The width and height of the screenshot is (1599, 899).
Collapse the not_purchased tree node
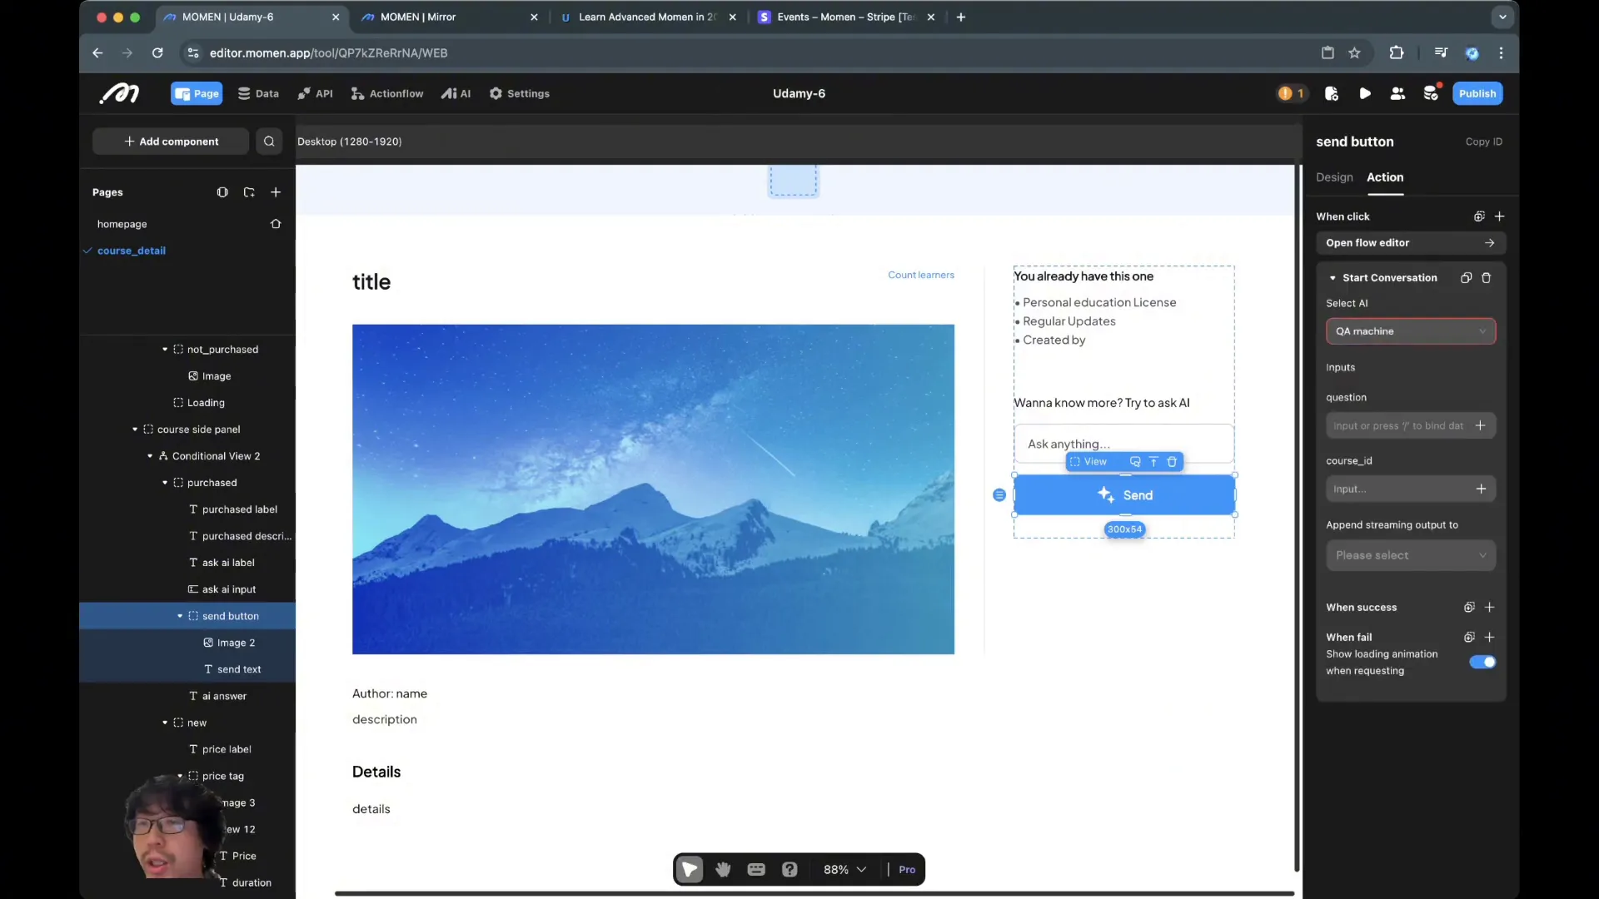coord(165,350)
